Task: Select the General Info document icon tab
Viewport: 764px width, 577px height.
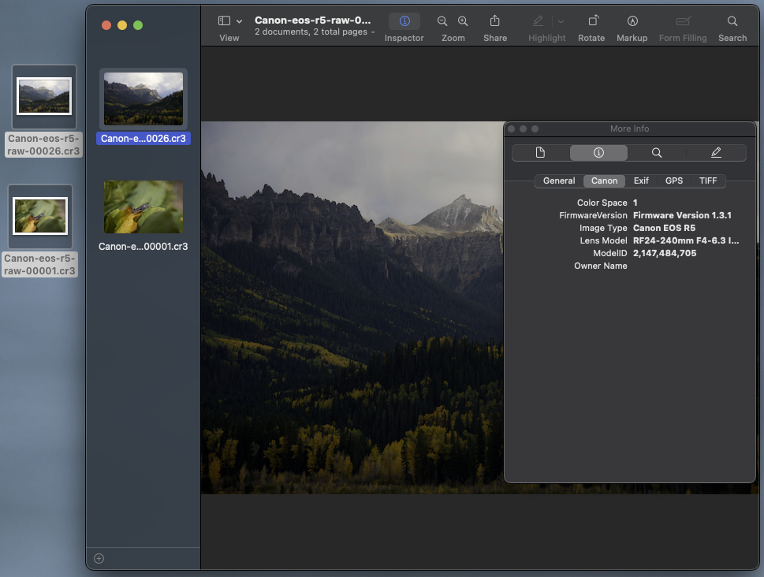Action: click(x=540, y=153)
